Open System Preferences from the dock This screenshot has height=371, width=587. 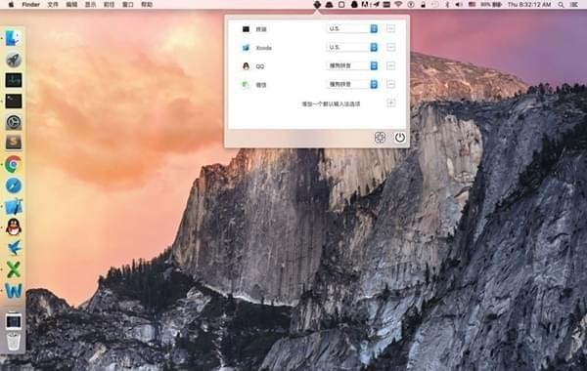tap(14, 122)
